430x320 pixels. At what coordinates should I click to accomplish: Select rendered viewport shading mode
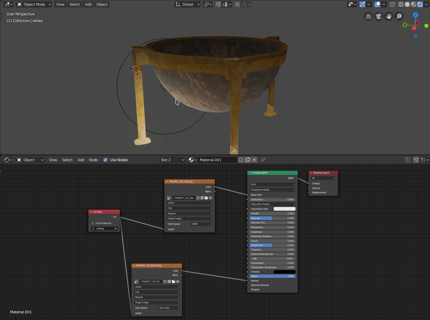point(420,4)
